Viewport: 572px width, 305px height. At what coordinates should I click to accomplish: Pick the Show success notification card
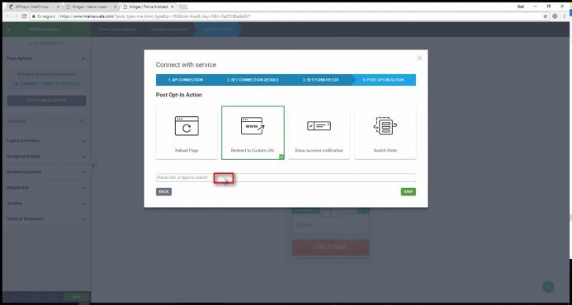(319, 133)
